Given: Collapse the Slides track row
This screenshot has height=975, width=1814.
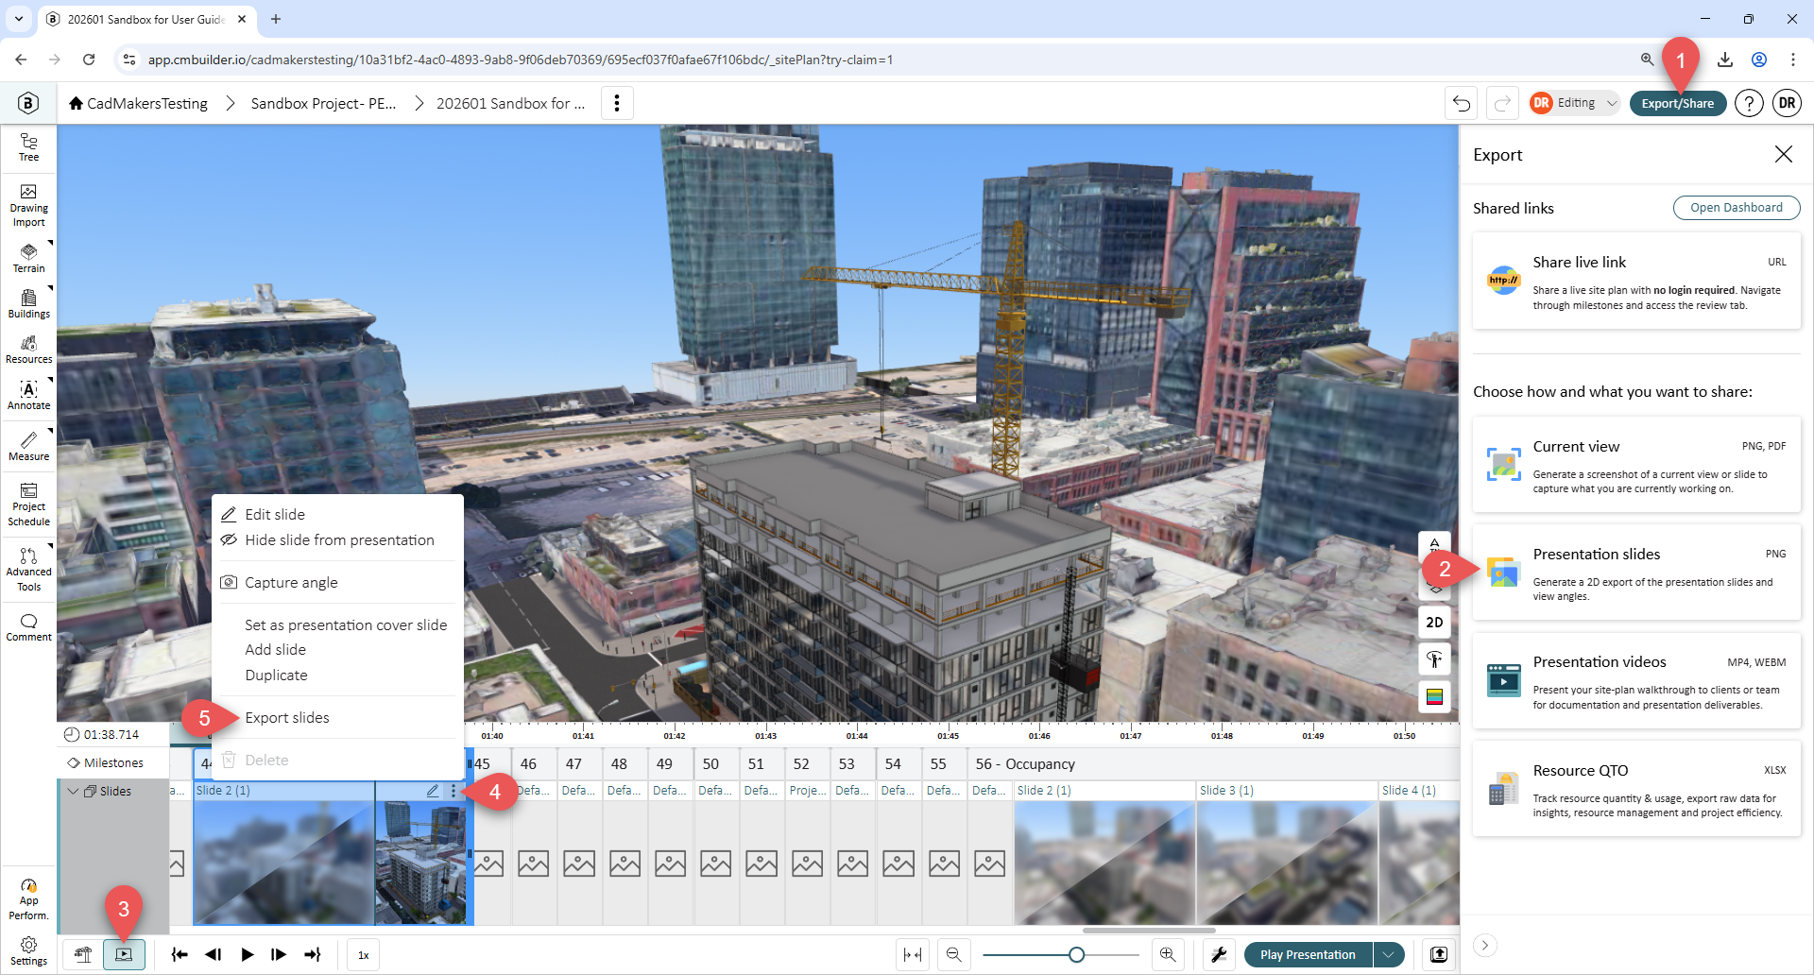Looking at the screenshot, I should click(x=73, y=791).
